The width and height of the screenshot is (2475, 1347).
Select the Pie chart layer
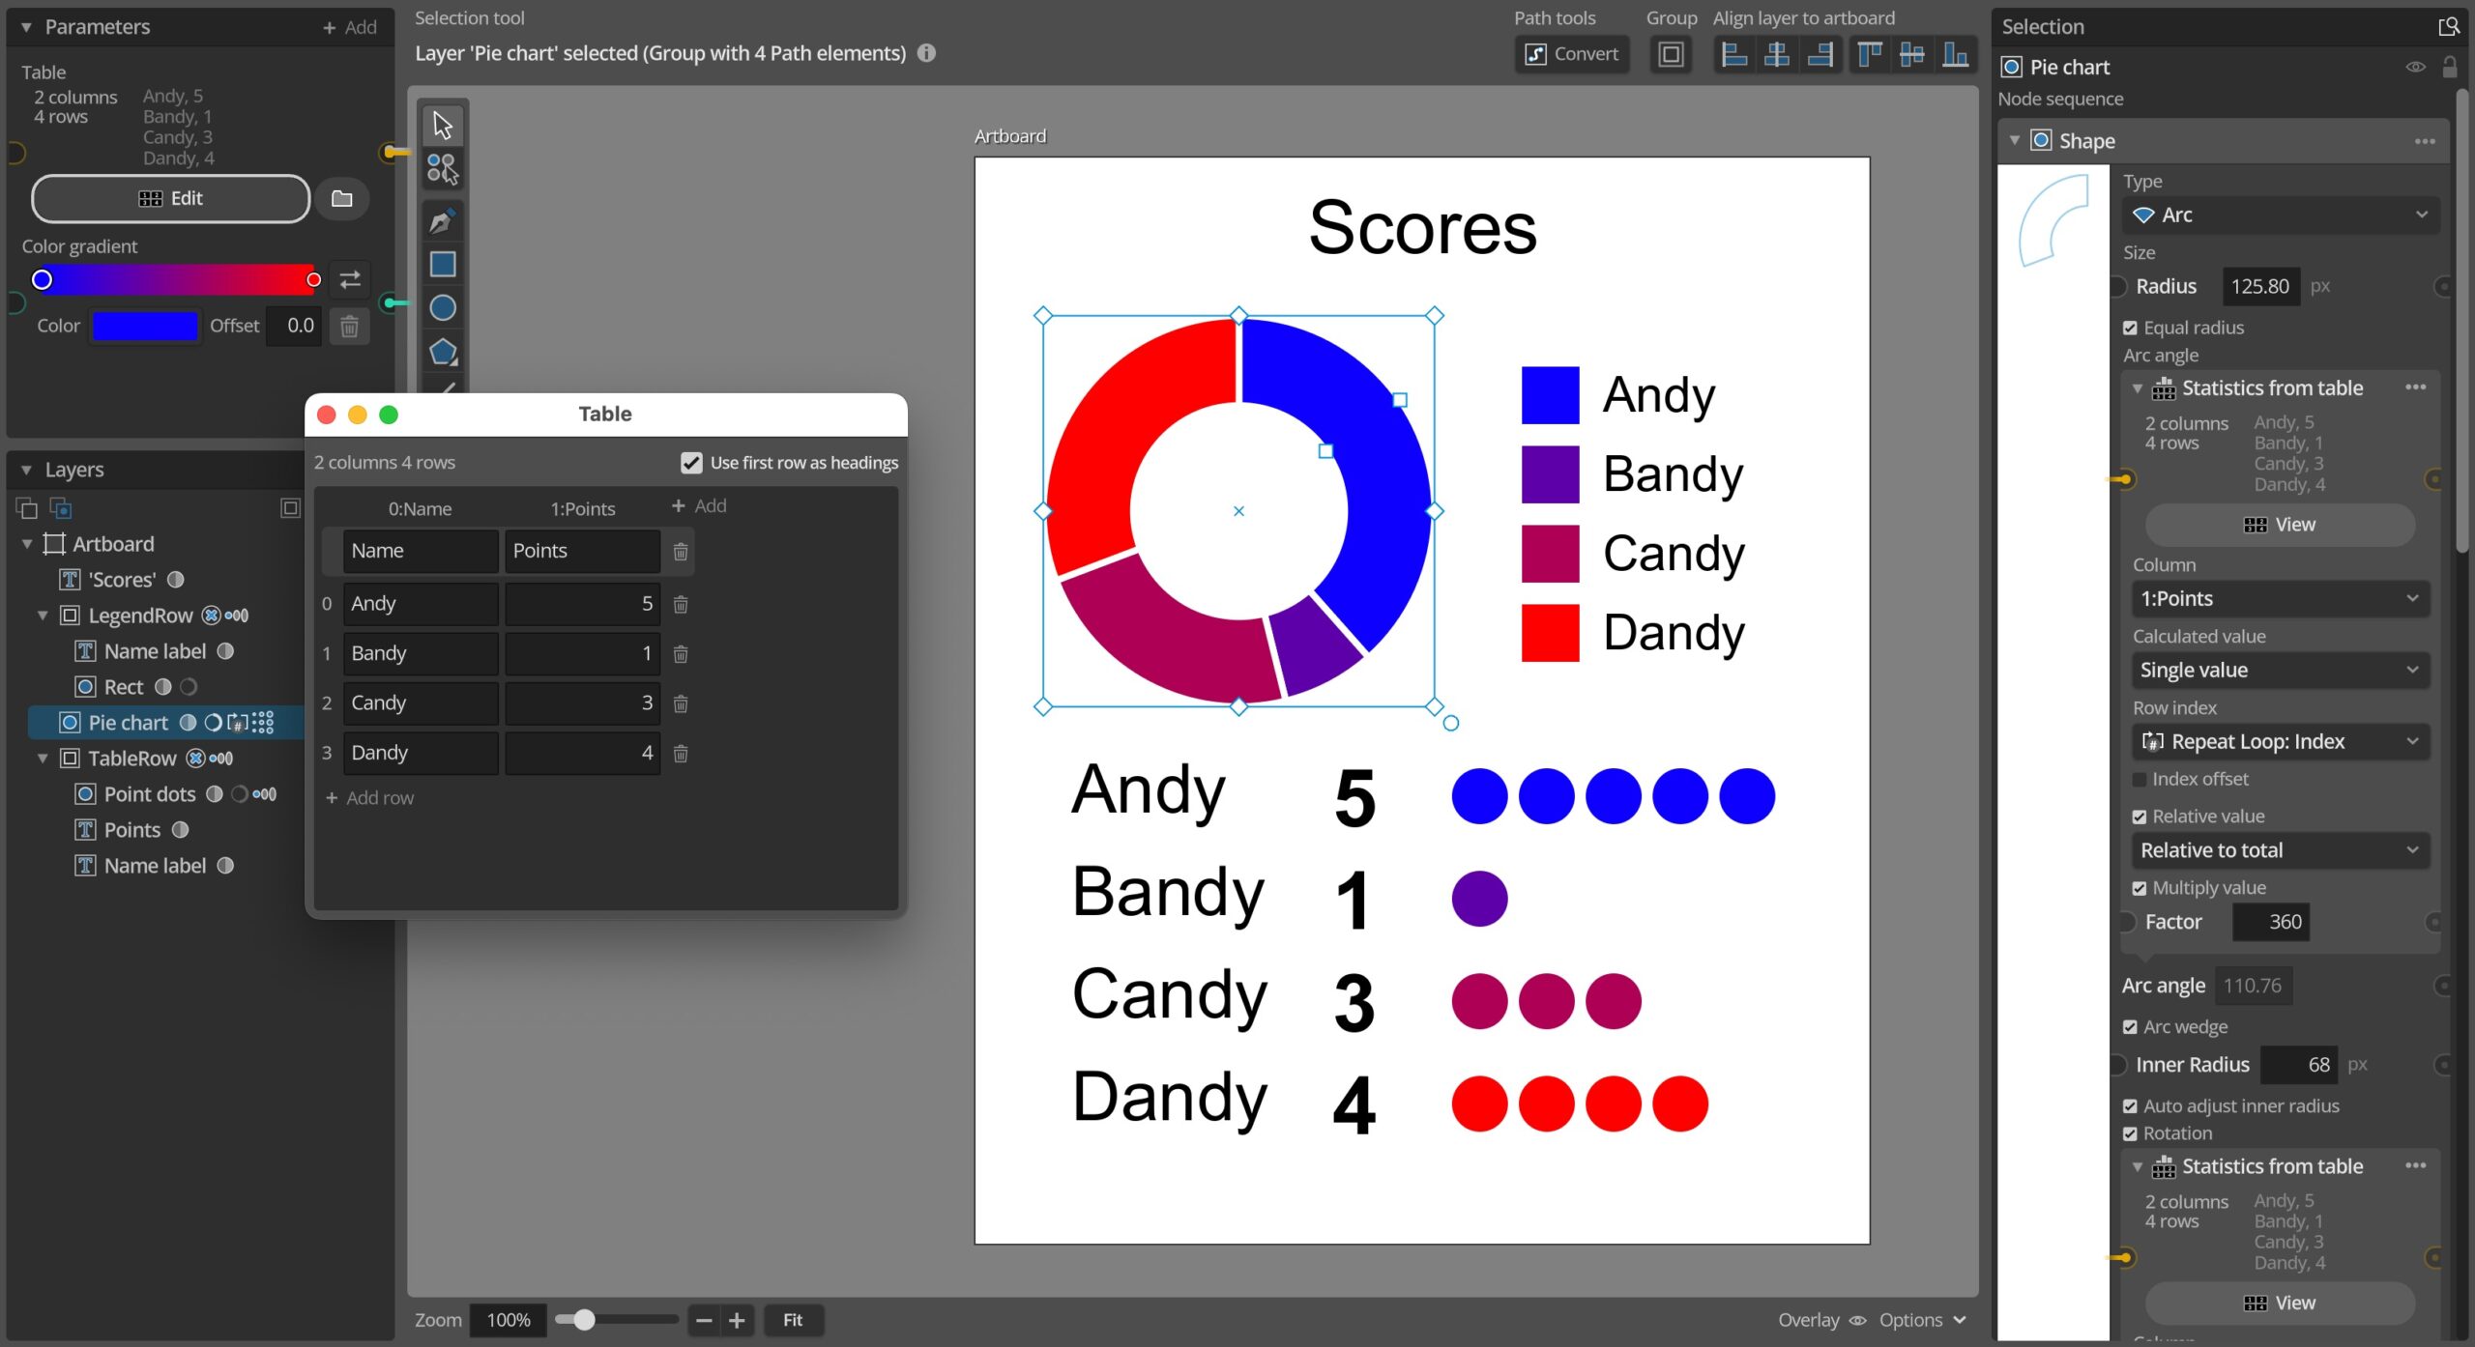pyautogui.click(x=128, y=723)
